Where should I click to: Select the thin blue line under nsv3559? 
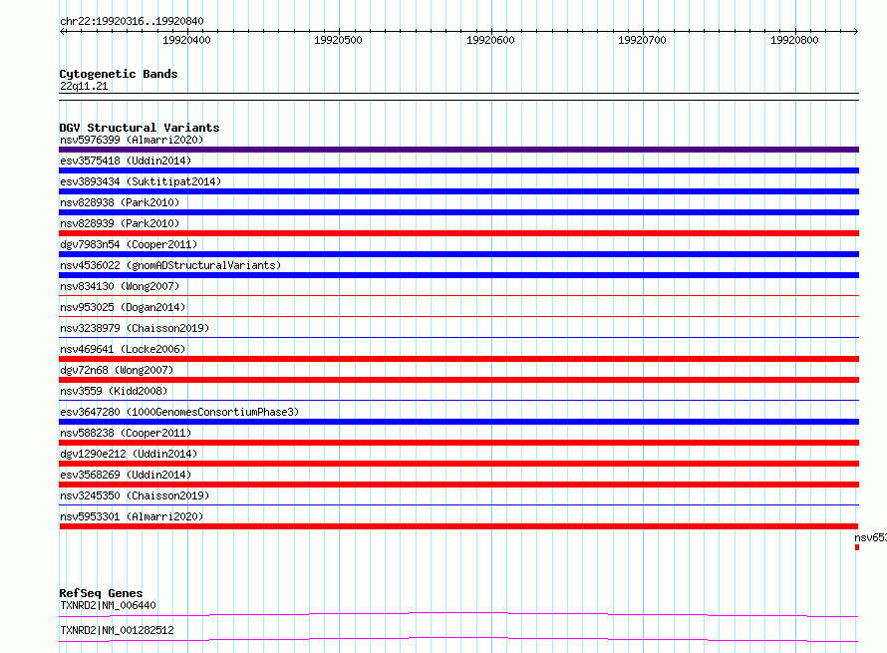coord(458,400)
